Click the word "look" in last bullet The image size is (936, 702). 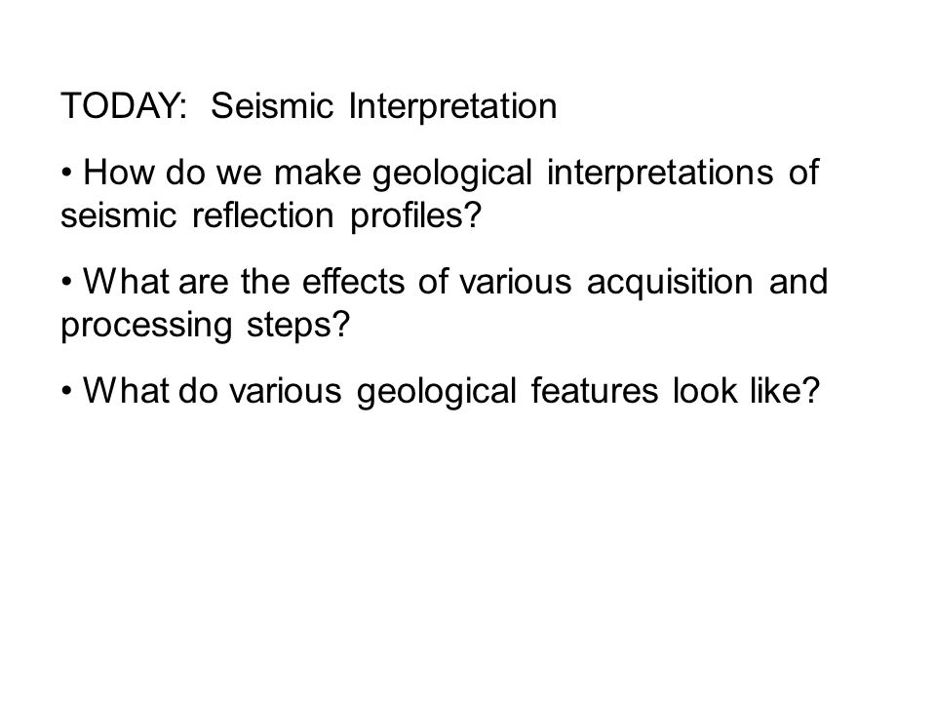click(705, 391)
